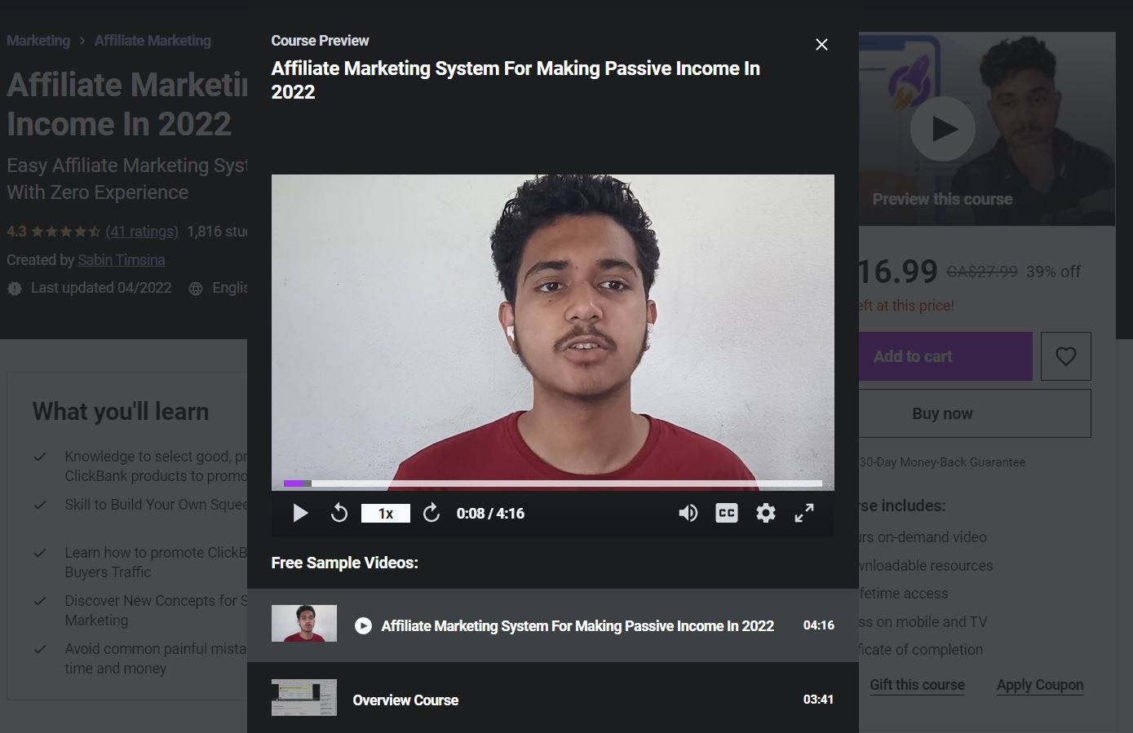The image size is (1133, 733).
Task: Rewind the video a few seconds
Action: pyautogui.click(x=339, y=513)
